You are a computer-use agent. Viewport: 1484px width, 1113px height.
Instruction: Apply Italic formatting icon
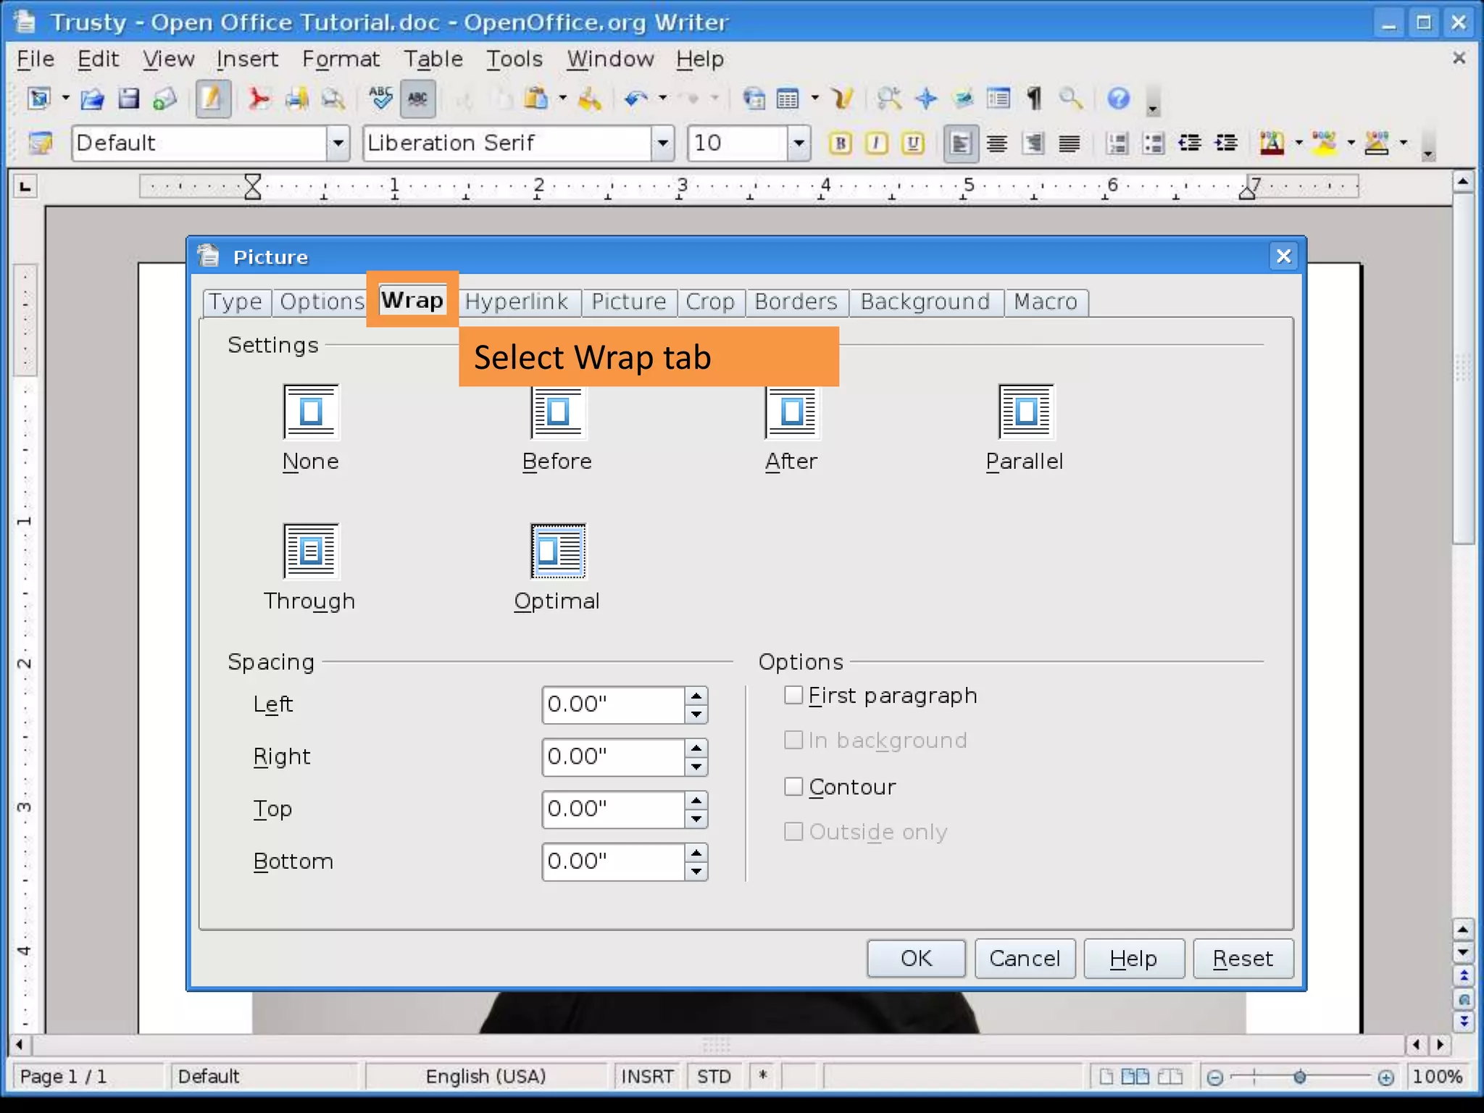pos(877,143)
